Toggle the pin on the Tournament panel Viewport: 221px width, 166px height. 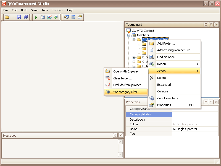211,25
